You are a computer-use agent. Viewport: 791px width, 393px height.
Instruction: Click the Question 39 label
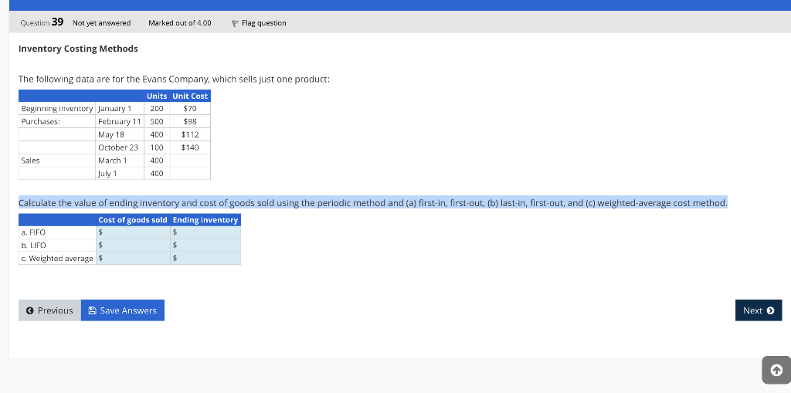point(42,22)
